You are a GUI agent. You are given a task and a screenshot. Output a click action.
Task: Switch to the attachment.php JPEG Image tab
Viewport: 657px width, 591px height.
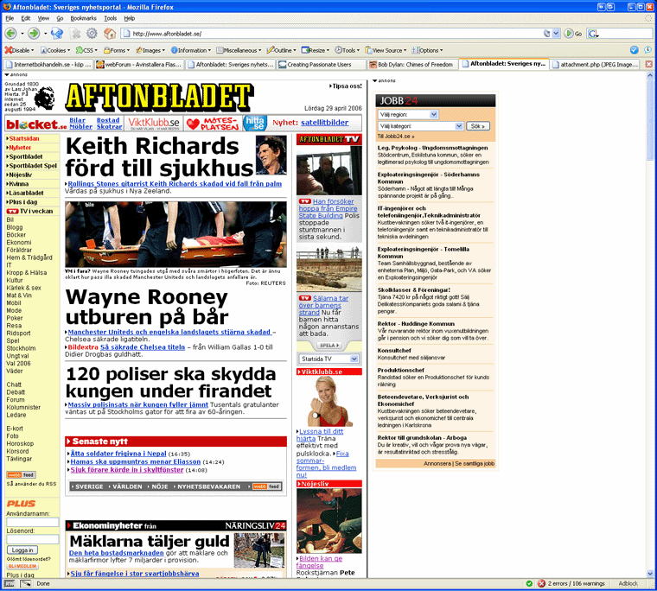point(595,65)
